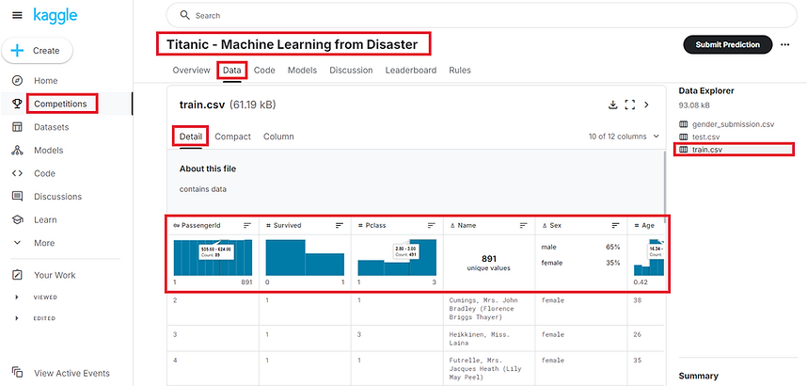Screen dimensions: 807x386
Task: Click the Survived histogram chart
Action: [305, 257]
